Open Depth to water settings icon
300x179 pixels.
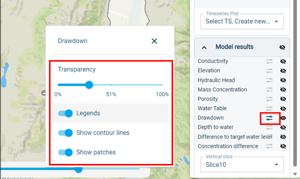[x=269, y=127]
